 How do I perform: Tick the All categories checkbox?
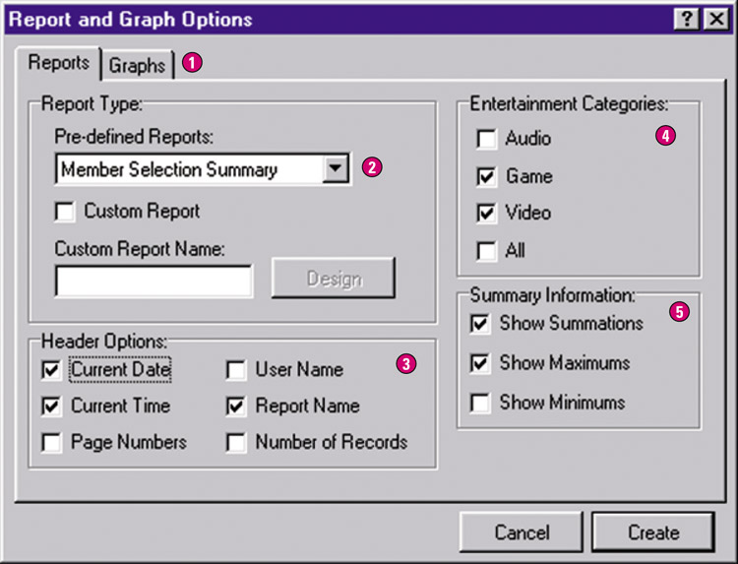click(x=487, y=251)
